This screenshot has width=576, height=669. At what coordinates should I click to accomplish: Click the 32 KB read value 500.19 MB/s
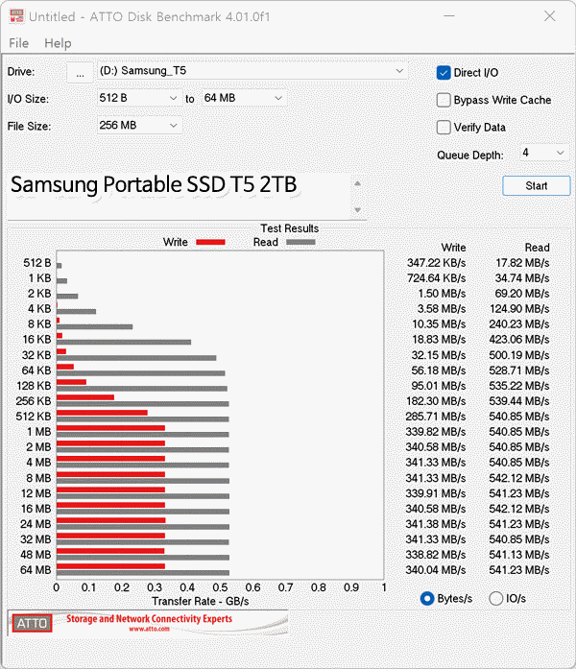pos(519,355)
